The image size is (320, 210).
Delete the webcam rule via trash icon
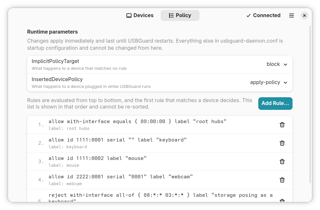click(282, 180)
